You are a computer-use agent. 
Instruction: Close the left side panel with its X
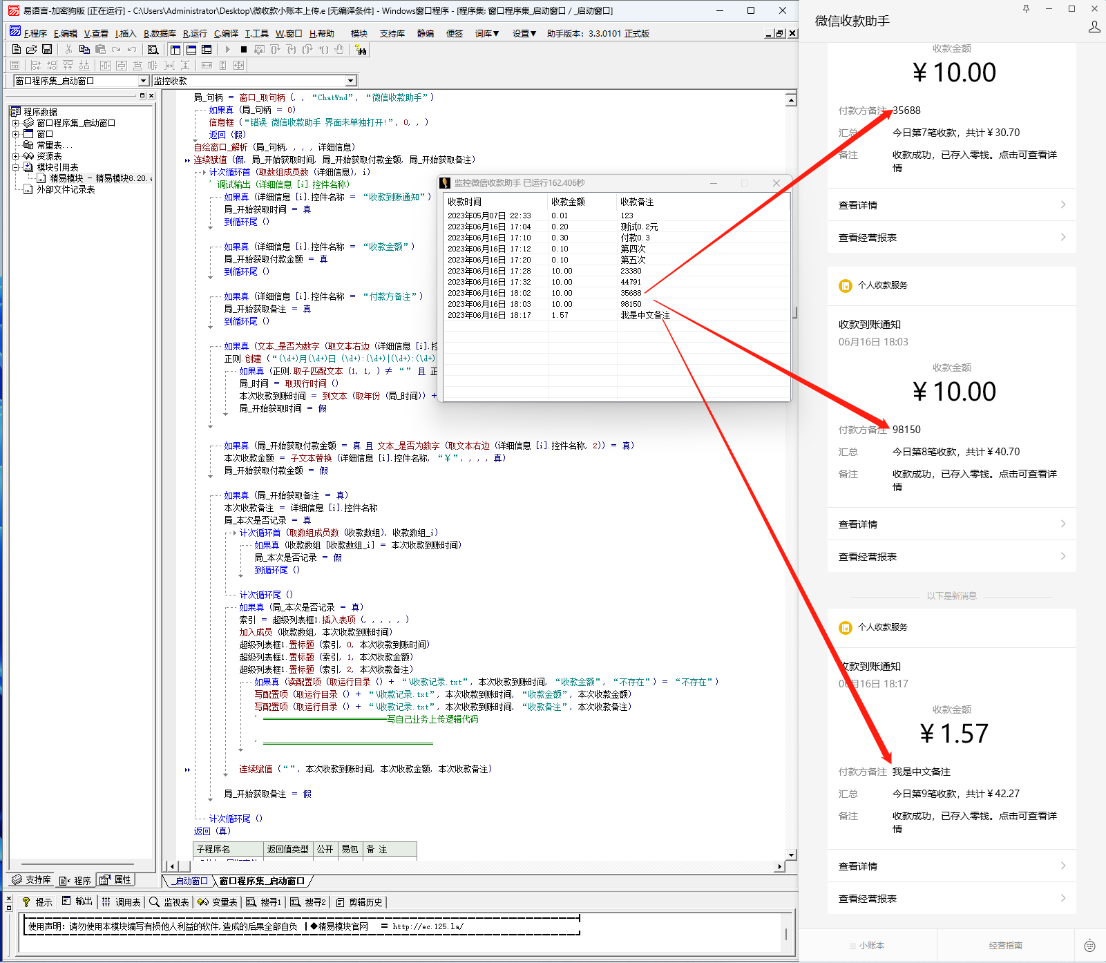tap(151, 95)
